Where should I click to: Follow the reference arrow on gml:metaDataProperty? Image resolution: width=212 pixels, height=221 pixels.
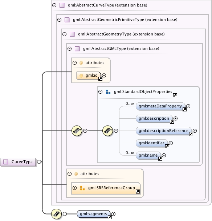184,110
